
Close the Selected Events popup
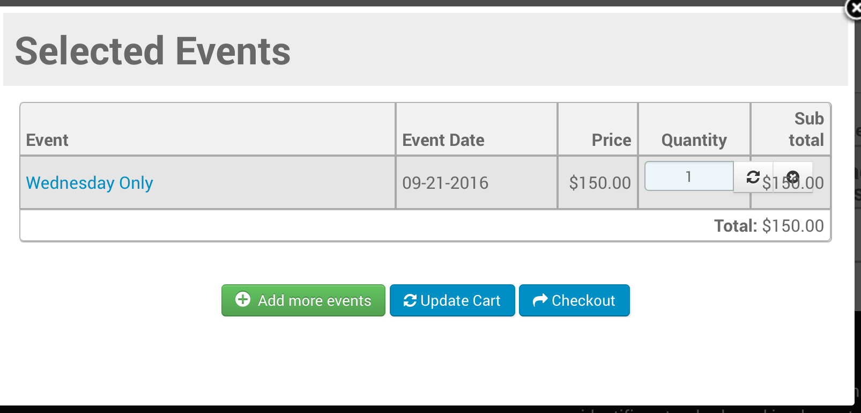(853, 9)
